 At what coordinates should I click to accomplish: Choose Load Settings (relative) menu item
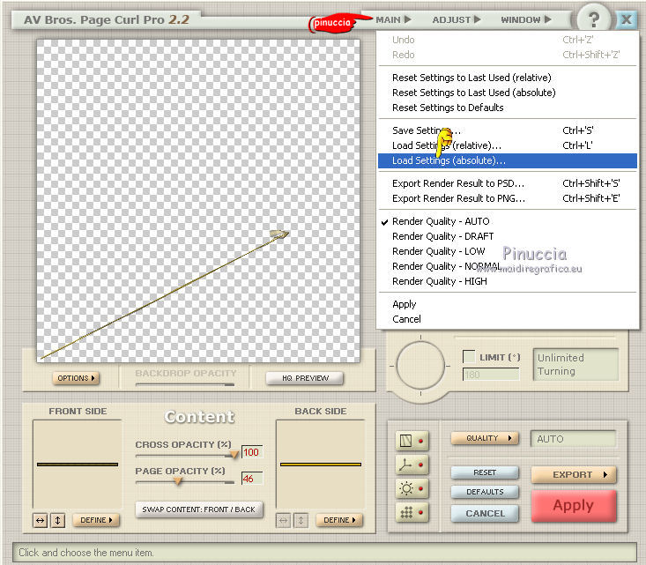[x=507, y=145]
